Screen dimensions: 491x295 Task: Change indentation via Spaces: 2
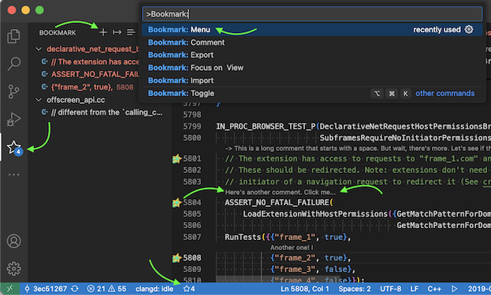pos(355,289)
